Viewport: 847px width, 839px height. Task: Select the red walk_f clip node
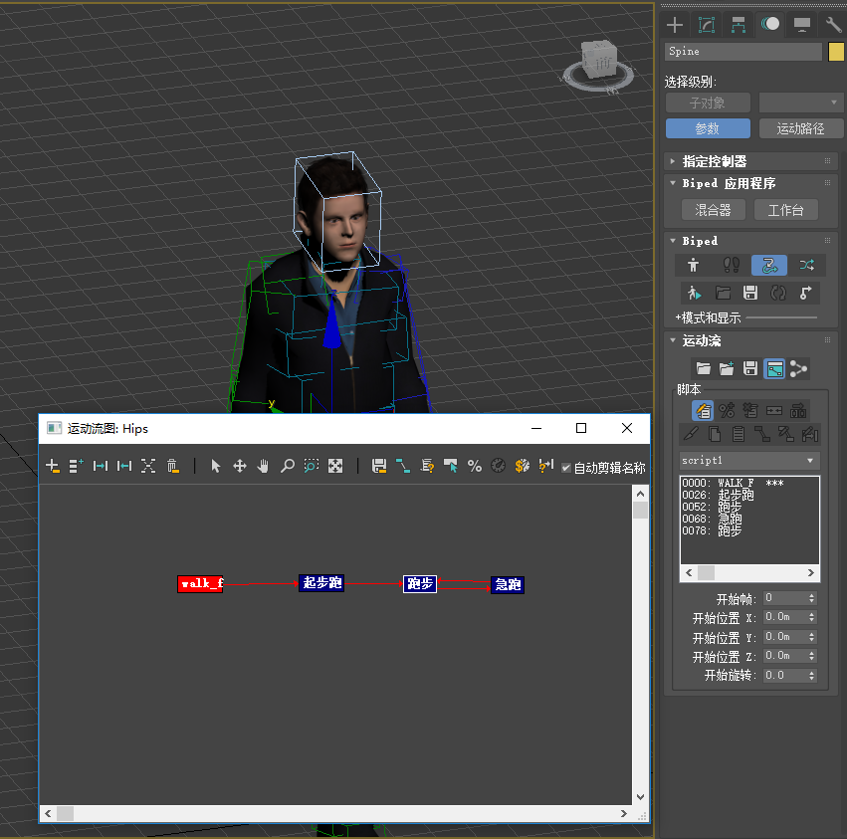200,583
